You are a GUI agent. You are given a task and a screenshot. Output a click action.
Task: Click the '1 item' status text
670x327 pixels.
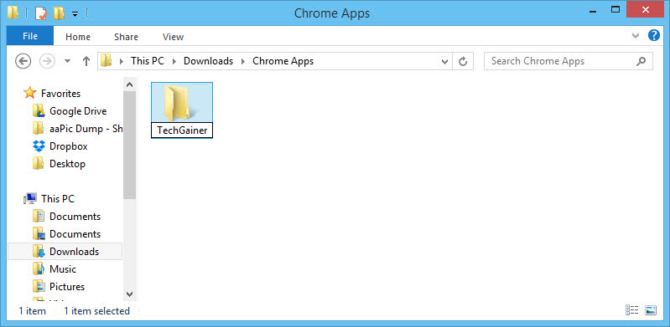click(x=32, y=311)
